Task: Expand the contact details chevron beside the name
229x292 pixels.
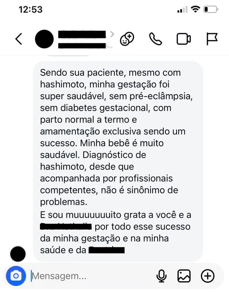Action: coord(112,34)
